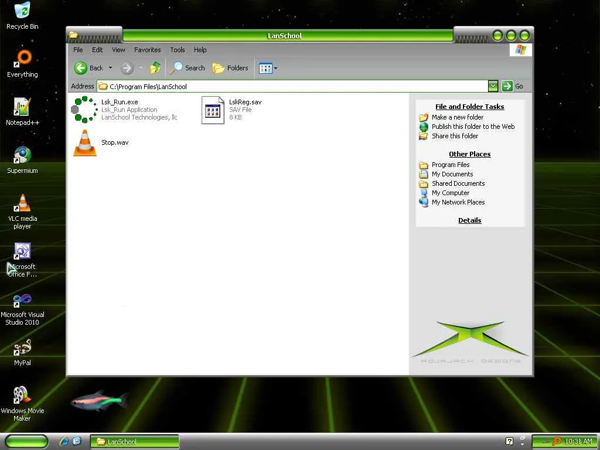Open the Favorites menu
This screenshot has height=450, width=600.
(147, 50)
